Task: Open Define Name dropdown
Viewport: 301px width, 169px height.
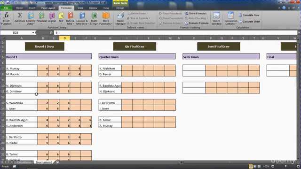Action: 137,14
